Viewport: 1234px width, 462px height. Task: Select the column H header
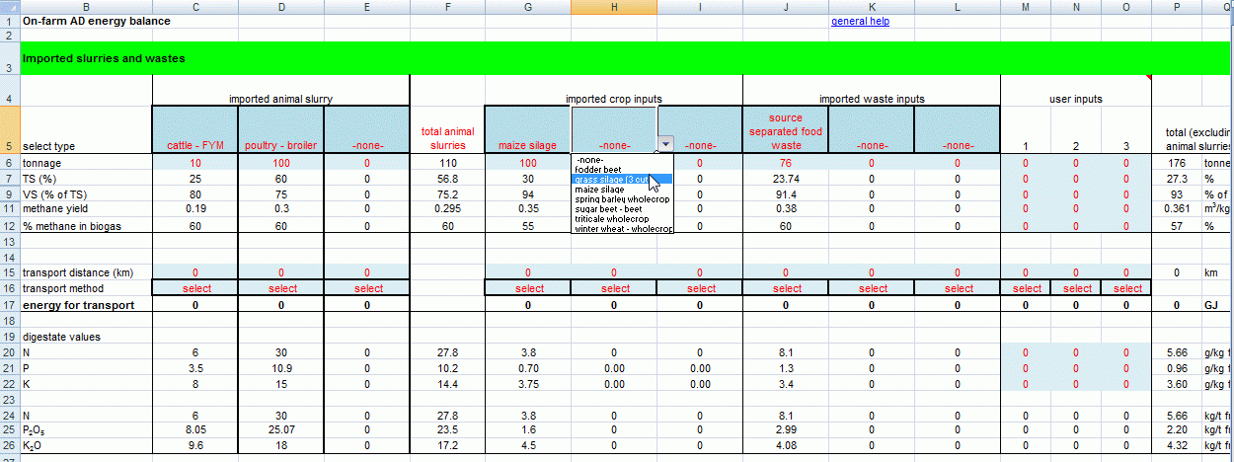click(x=613, y=7)
